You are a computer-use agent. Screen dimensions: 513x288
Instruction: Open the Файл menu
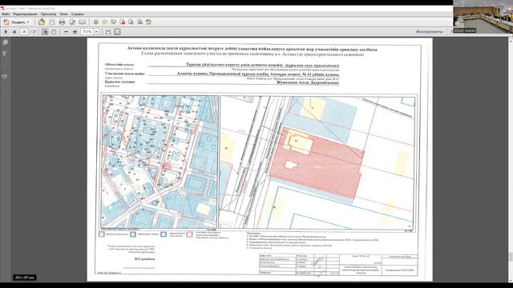pos(6,14)
